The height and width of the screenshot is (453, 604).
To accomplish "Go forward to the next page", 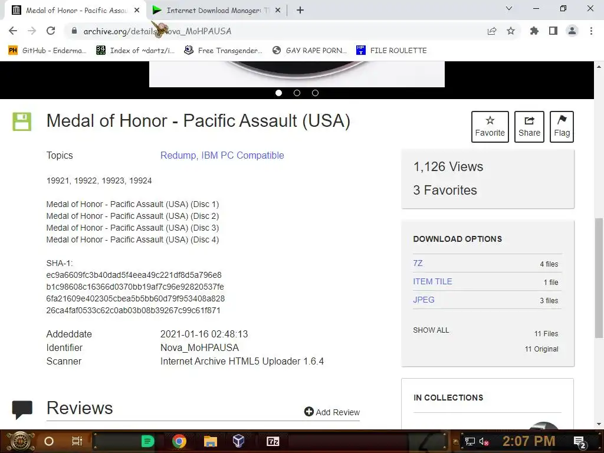I will click(x=32, y=31).
